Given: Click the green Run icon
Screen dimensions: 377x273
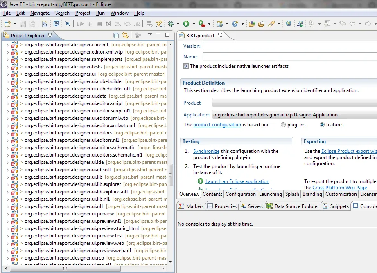Looking at the screenshot, I should [x=186, y=24].
